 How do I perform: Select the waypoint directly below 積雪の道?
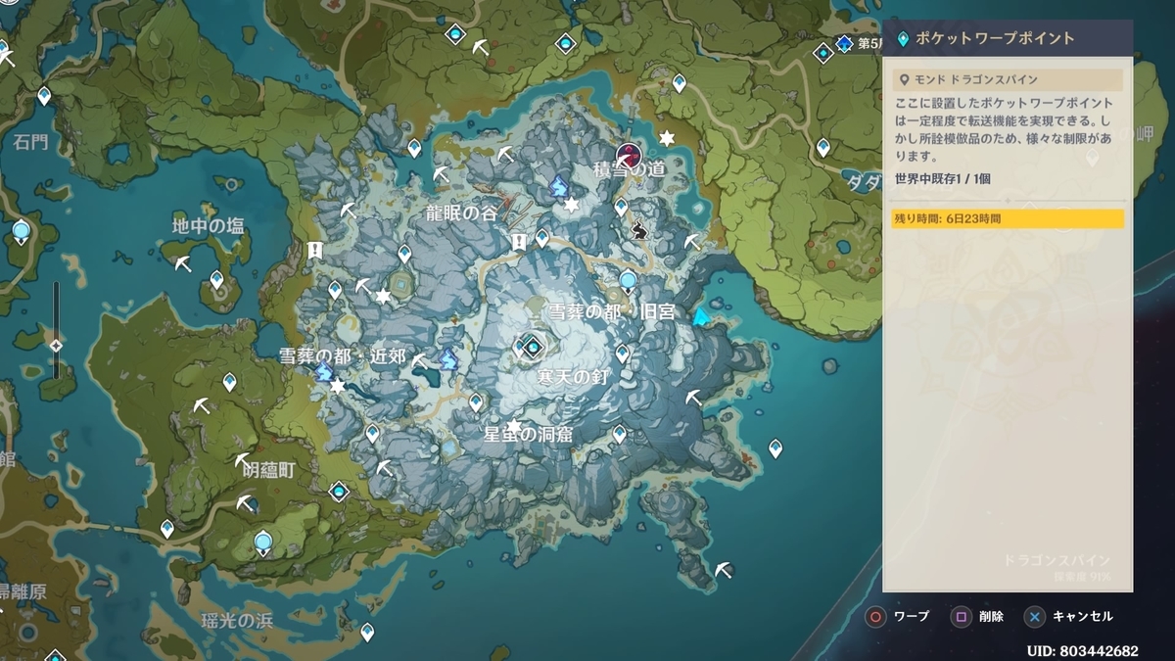(x=621, y=207)
